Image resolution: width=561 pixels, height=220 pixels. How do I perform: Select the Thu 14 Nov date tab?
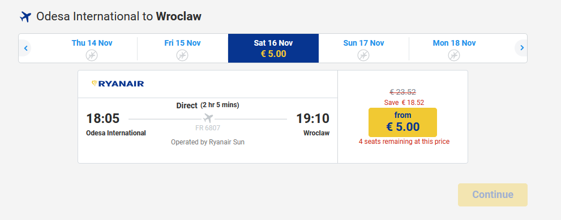coord(92,48)
